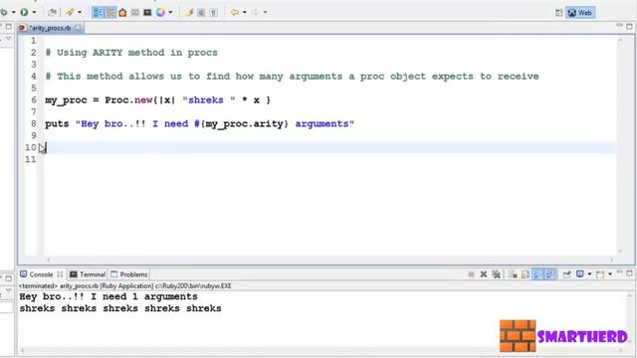Click Remove All Terminated Launches double-X icon
This screenshot has width=637, height=358.
pyautogui.click(x=496, y=274)
